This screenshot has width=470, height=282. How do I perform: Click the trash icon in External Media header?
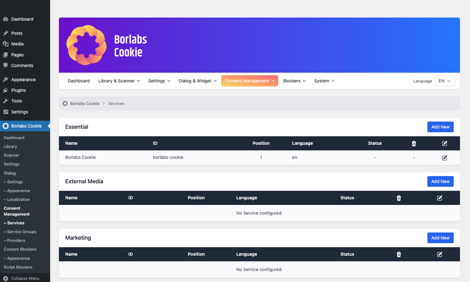coord(399,198)
